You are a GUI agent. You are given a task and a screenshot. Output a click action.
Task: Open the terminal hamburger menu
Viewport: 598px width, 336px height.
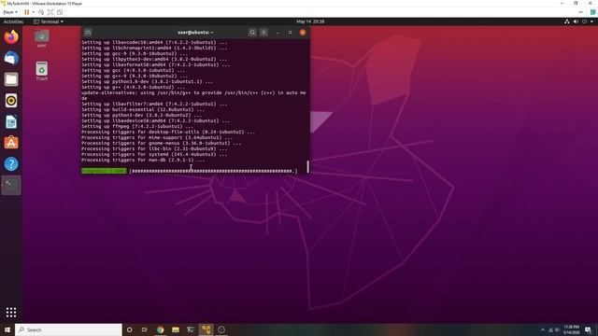[263, 33]
